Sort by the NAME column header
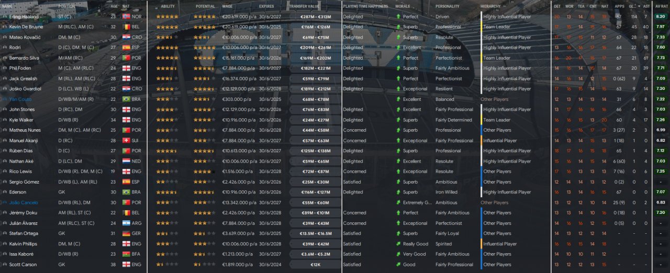 (x=7, y=6)
